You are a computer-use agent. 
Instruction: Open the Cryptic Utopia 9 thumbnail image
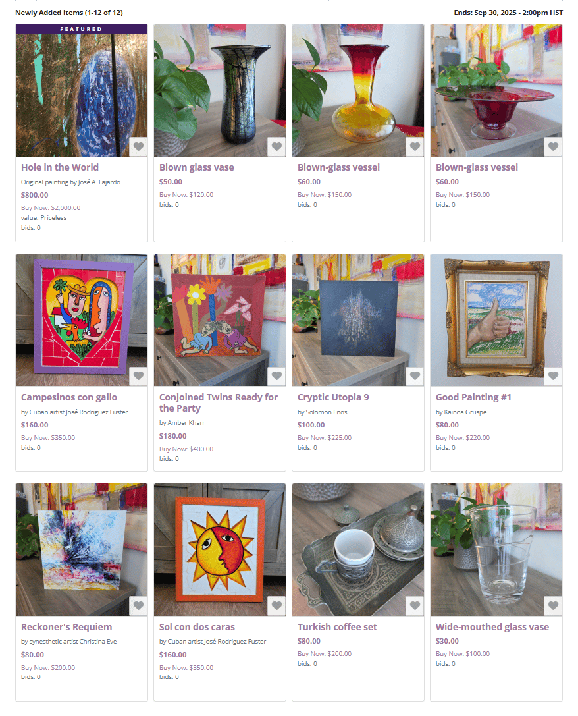coord(358,320)
